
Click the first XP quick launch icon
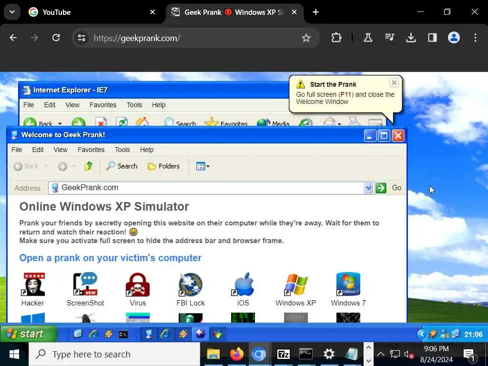point(78,334)
